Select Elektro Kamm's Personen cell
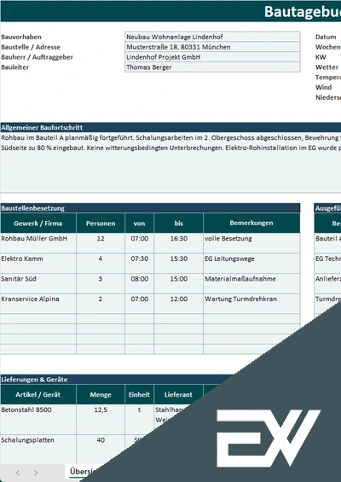The height and width of the screenshot is (482, 341). (101, 263)
